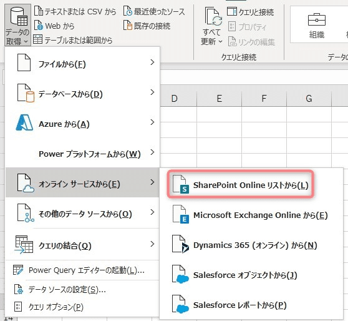Viewport: 348px width, 321px height.
Task: Open Azure から(A) menu entry
Action: (82, 122)
